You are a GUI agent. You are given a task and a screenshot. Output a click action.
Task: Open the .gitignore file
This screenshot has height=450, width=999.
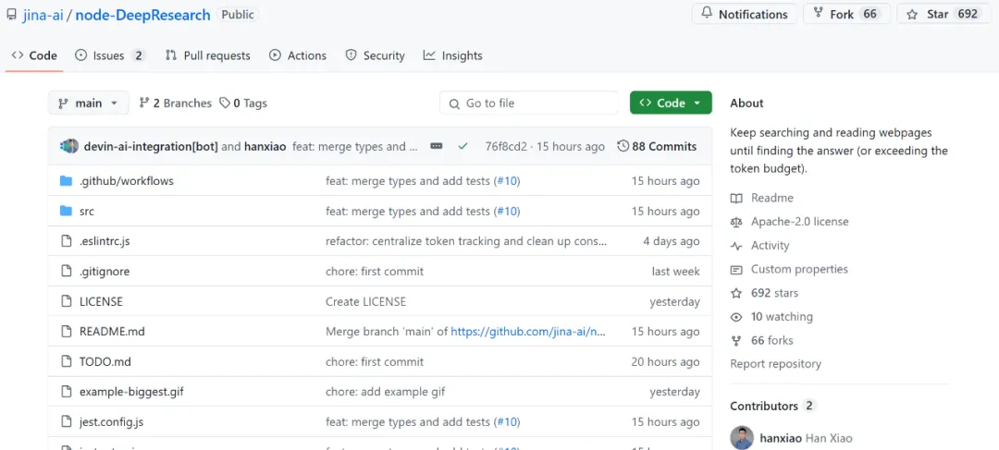[104, 271]
